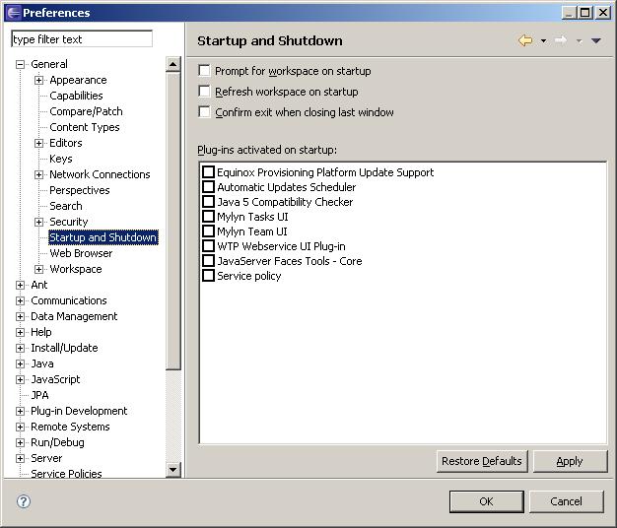The height and width of the screenshot is (528, 617).
Task: Click the Restore Defaults button
Action: [x=482, y=461]
